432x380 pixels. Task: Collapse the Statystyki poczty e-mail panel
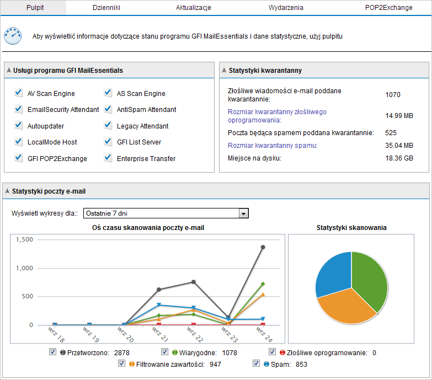[7, 191]
